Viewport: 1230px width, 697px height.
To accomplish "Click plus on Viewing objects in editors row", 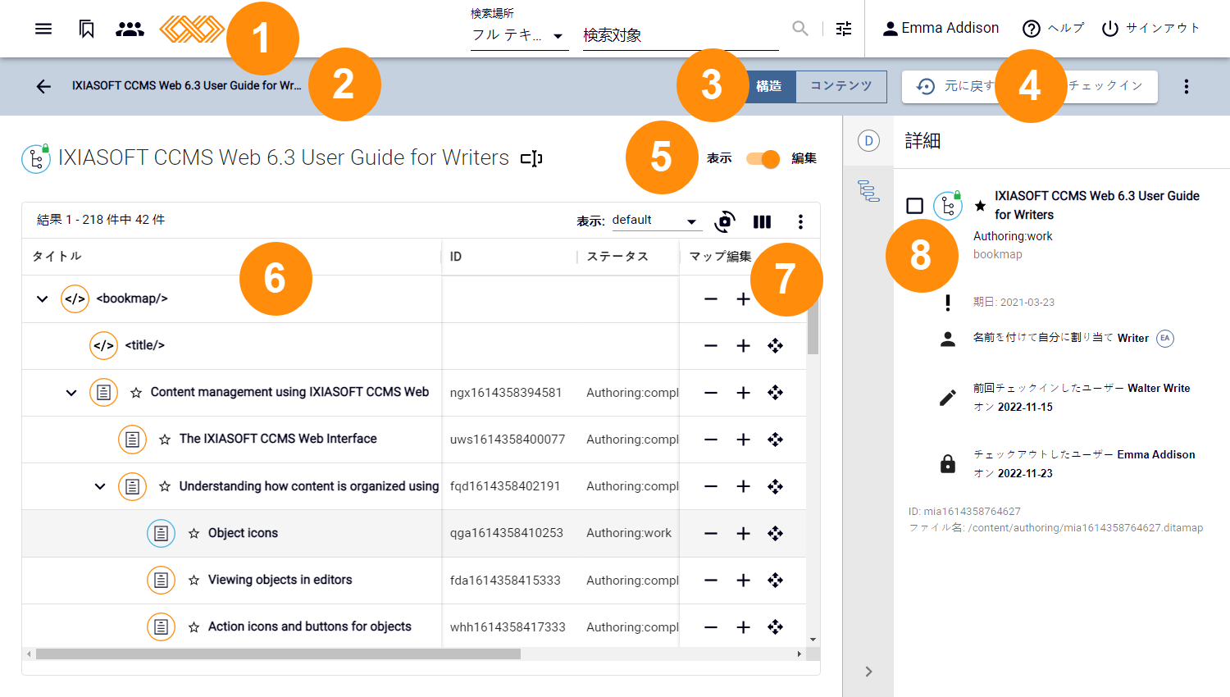I will [x=743, y=581].
